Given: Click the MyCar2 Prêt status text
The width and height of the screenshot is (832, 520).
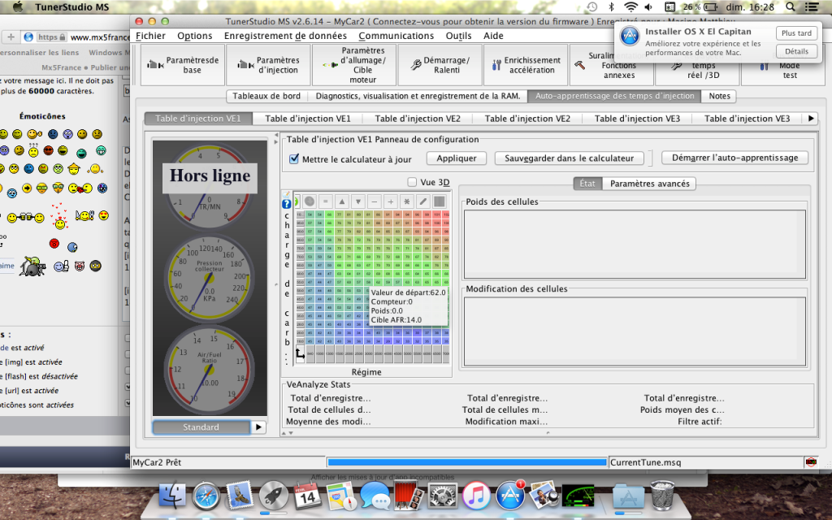Looking at the screenshot, I should 157,462.
